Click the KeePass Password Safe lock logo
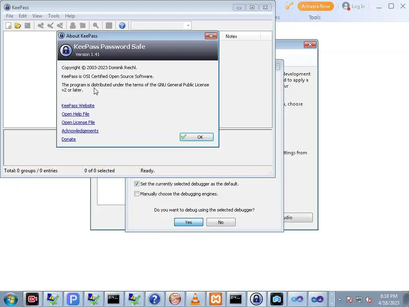 click(66, 50)
